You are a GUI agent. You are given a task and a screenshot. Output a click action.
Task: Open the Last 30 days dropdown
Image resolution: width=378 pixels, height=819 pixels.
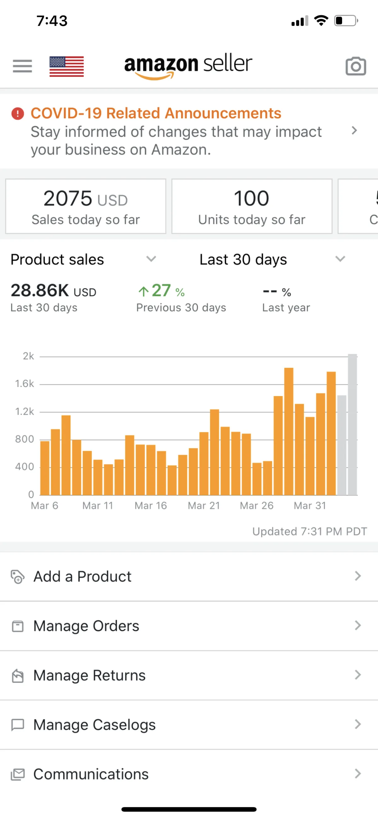[x=340, y=259]
